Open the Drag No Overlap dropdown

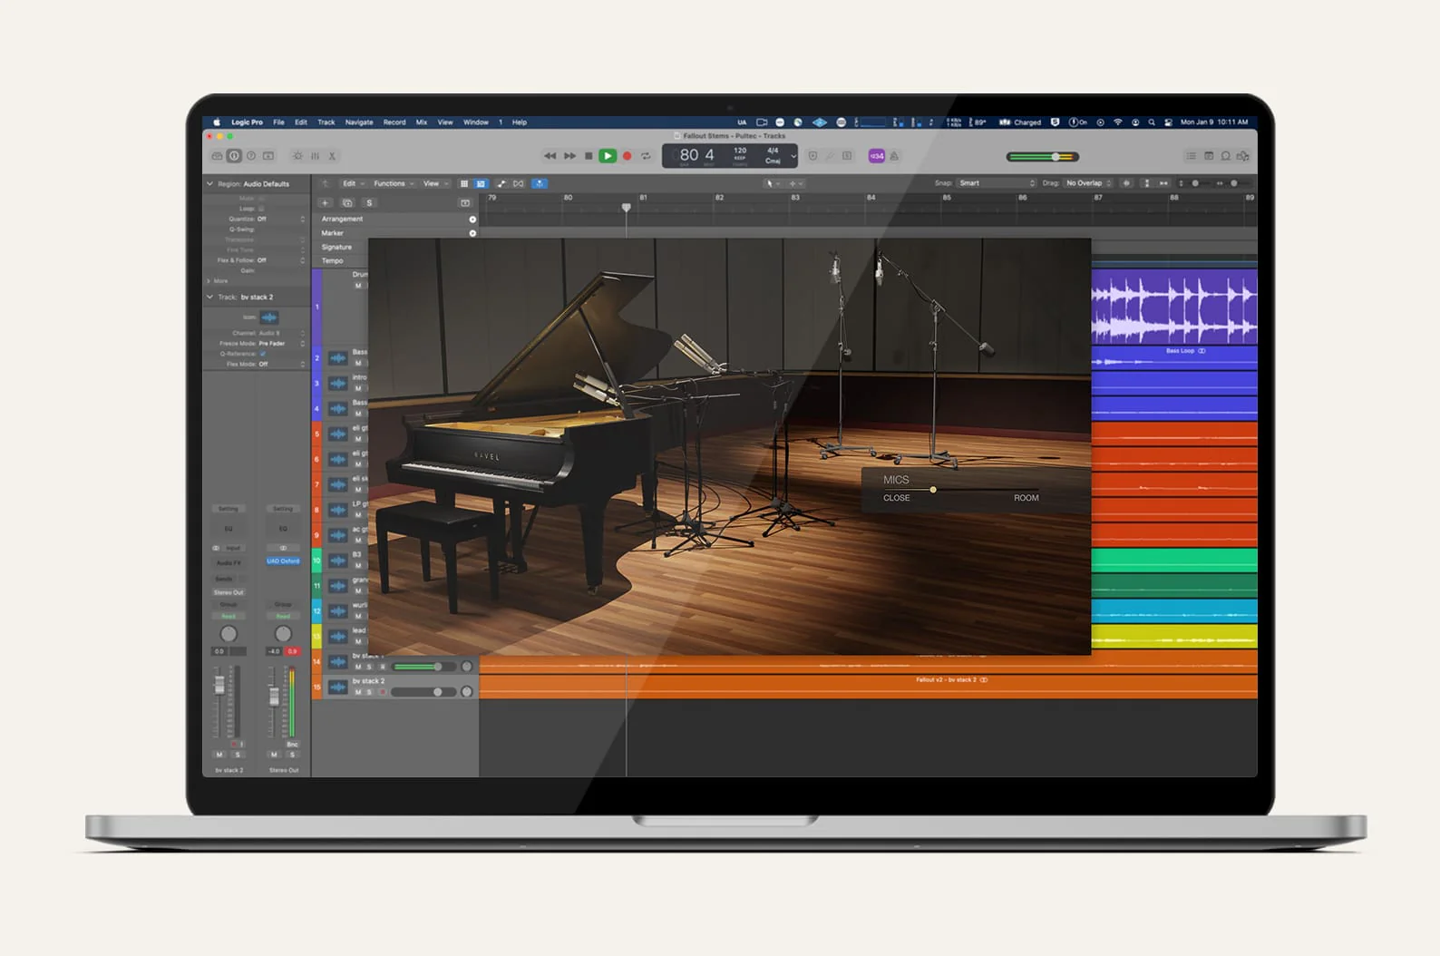(x=1088, y=183)
